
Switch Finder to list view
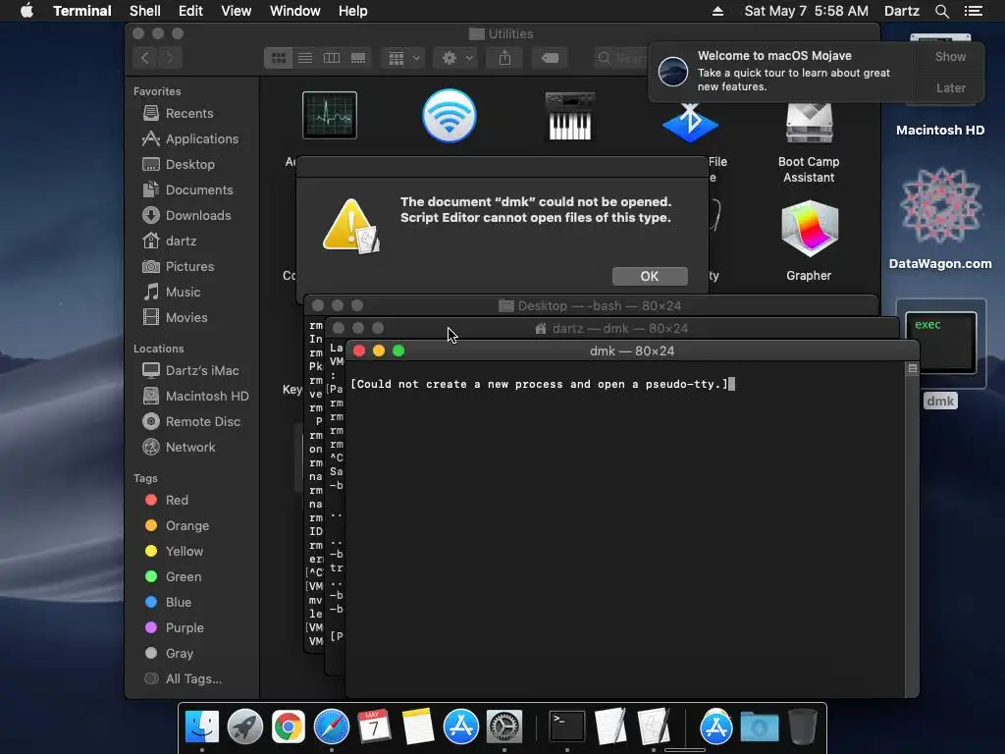(305, 58)
